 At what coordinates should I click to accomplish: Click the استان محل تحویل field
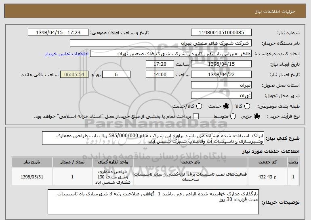click(221, 85)
